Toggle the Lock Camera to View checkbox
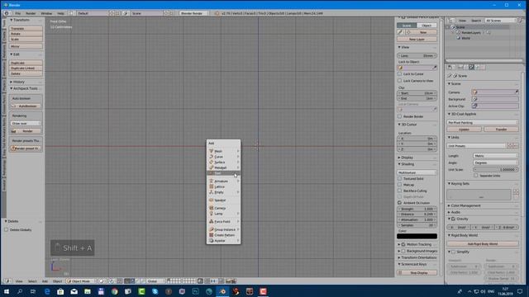The height and width of the screenshot is (297, 529). click(x=400, y=81)
